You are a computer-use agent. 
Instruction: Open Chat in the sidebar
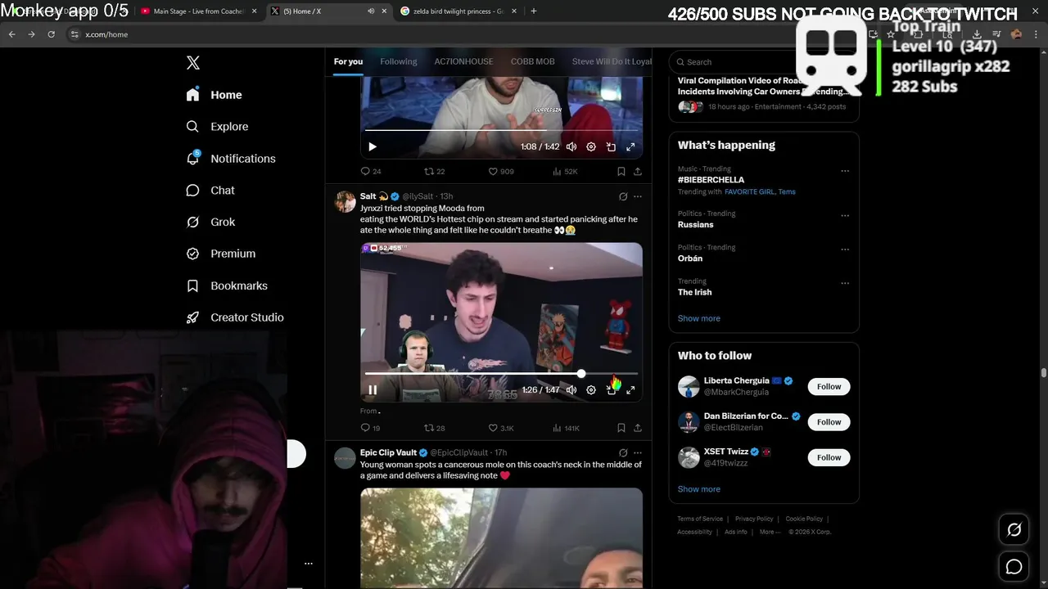click(210, 191)
